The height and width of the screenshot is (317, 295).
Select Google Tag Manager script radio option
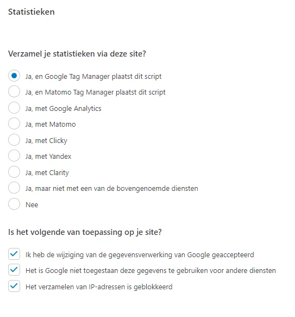point(14,76)
